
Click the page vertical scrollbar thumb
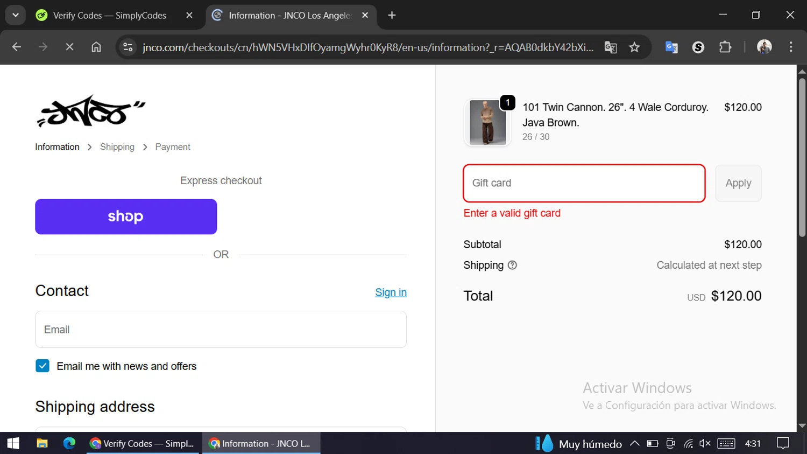[x=802, y=158]
